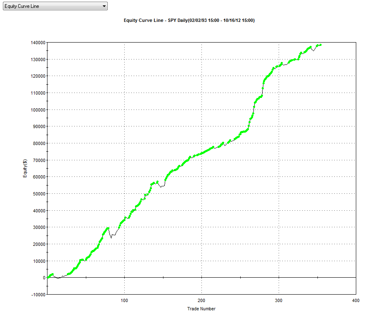Screen dimensions: 374x319
Task: Click the -10000 y-axis value
Action: click(38, 295)
